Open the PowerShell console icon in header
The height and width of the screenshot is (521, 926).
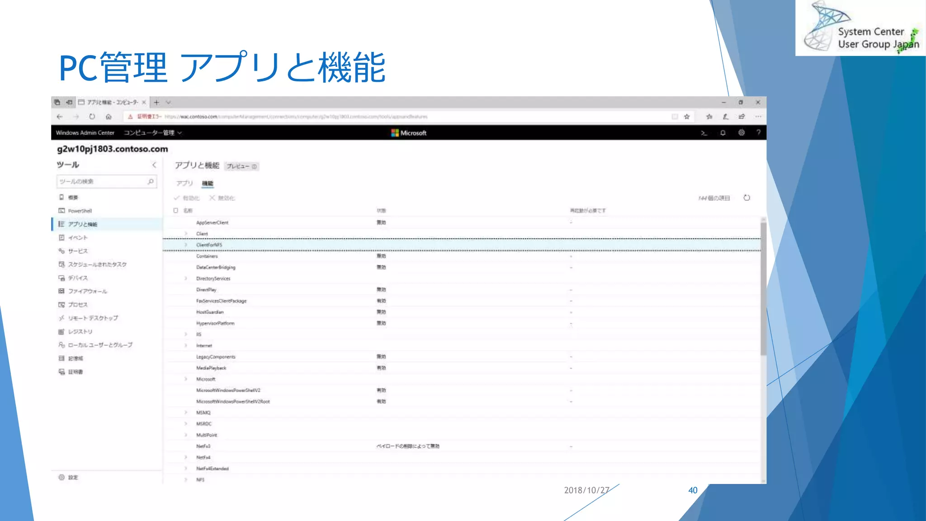(x=704, y=133)
